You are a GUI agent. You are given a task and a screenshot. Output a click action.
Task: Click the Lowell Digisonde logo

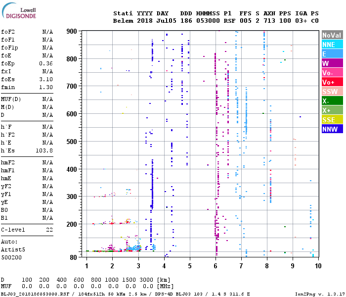(x=19, y=10)
